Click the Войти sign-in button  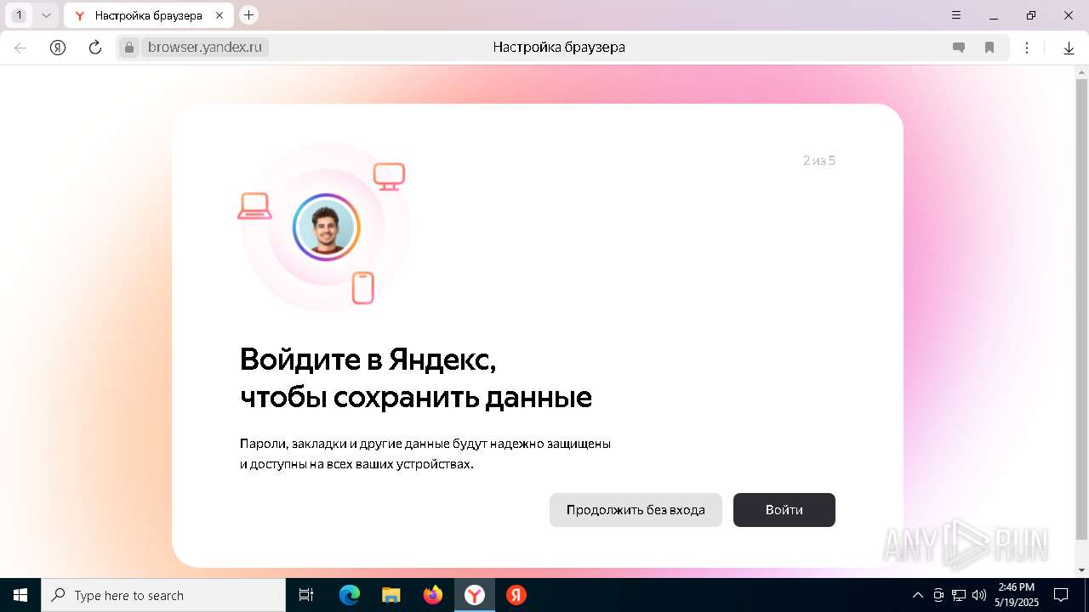click(x=784, y=510)
